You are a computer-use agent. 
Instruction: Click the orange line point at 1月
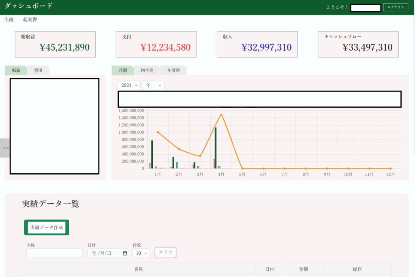(158, 132)
